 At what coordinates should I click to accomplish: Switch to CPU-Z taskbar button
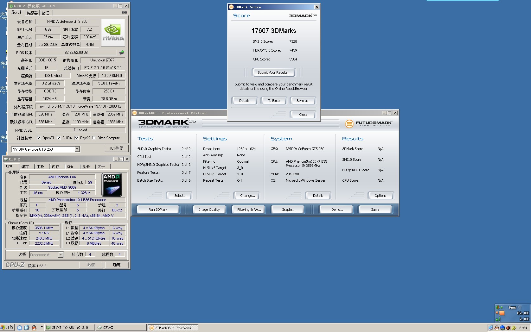point(121,328)
